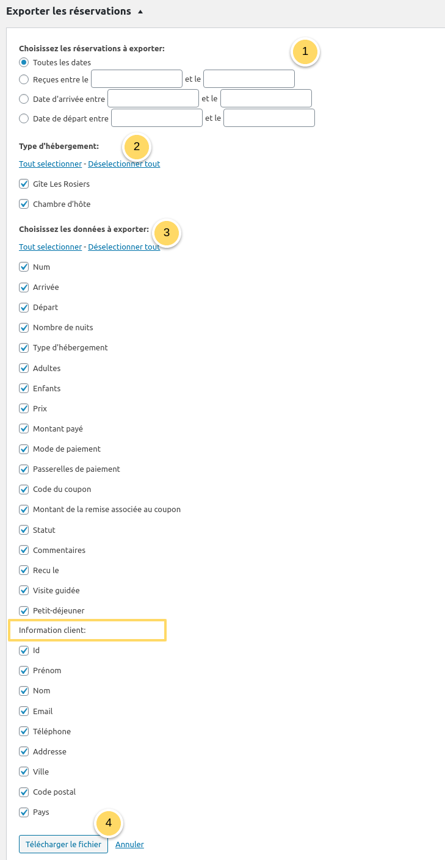Click the first Reçues entre le date field

coord(137,79)
